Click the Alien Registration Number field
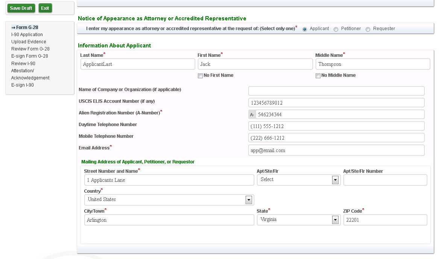The width and height of the screenshot is (439, 259). pyautogui.click(x=340, y=114)
